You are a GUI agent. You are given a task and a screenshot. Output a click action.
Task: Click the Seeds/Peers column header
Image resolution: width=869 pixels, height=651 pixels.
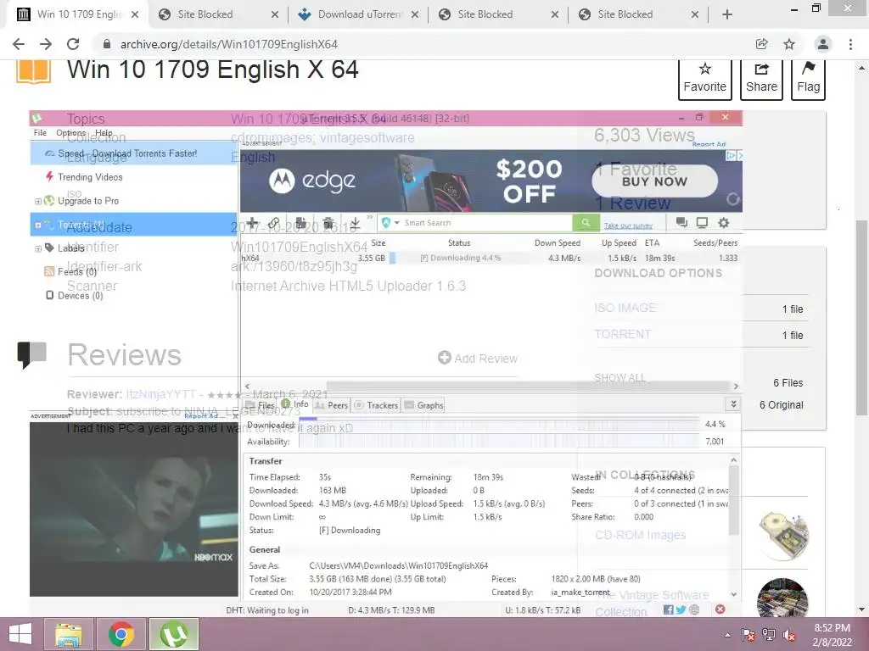[x=715, y=243]
